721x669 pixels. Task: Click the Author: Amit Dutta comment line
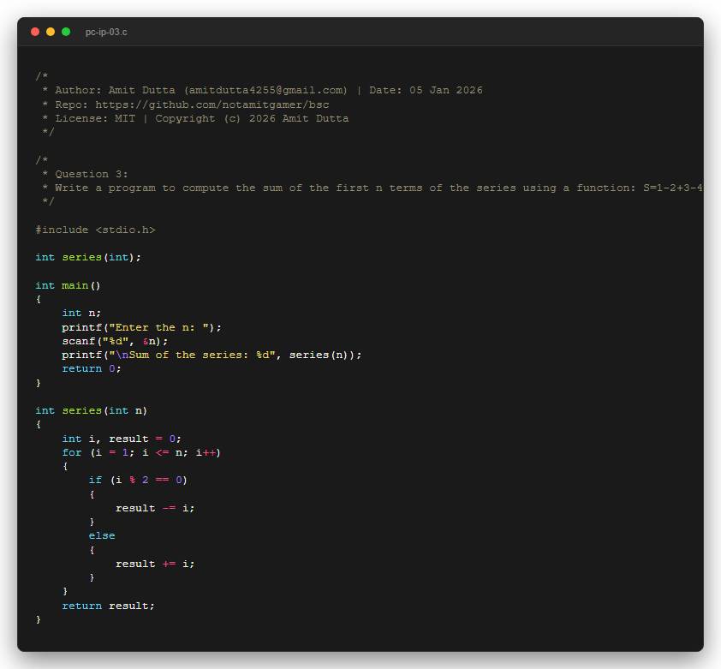click(263, 90)
